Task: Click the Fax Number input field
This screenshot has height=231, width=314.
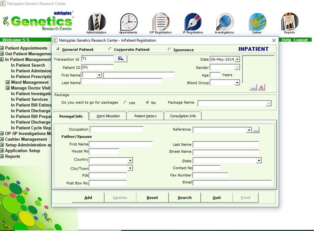Action: click(x=210, y=175)
